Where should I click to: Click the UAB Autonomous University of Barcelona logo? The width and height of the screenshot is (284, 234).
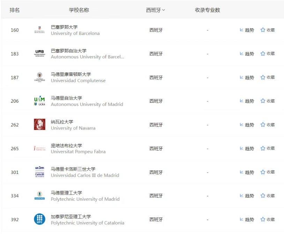click(x=39, y=54)
